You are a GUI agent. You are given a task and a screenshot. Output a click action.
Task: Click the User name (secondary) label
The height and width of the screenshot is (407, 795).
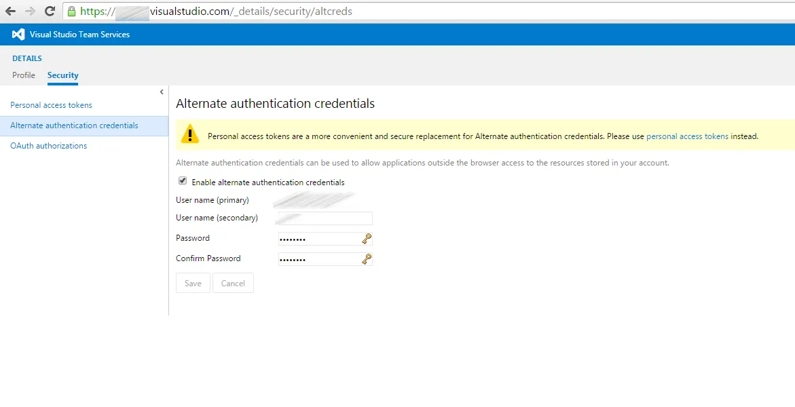217,218
